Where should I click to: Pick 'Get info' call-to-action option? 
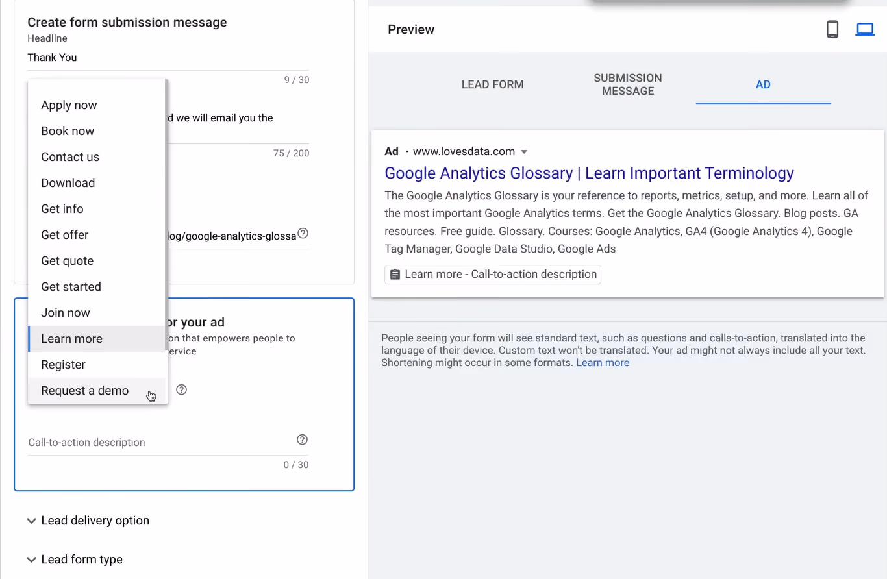97,209
